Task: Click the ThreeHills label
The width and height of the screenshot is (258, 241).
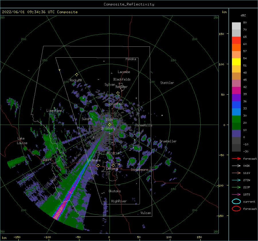Action: click(x=144, y=125)
